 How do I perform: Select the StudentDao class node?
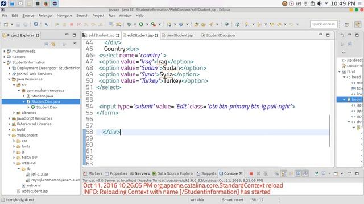47,107
